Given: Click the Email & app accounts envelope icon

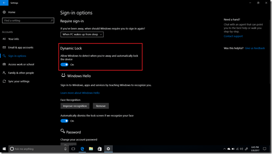Looking at the screenshot, I should (4, 47).
